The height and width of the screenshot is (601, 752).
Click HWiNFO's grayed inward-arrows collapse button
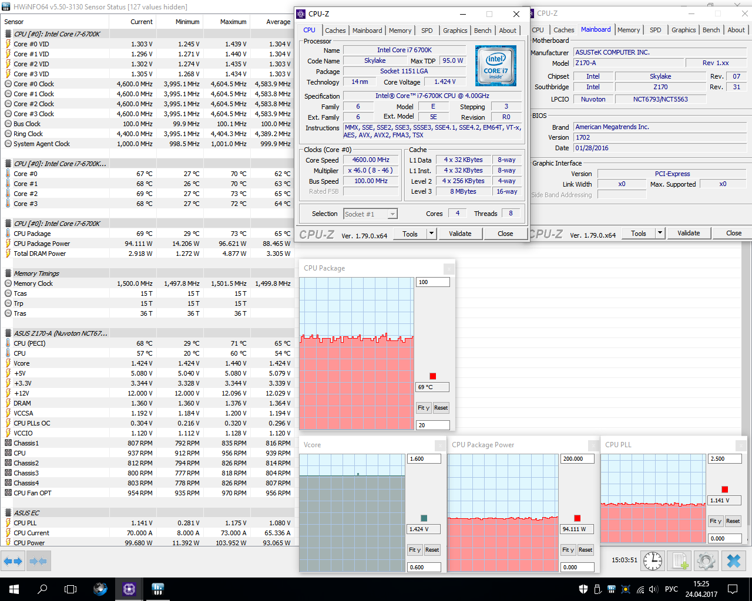(38, 561)
